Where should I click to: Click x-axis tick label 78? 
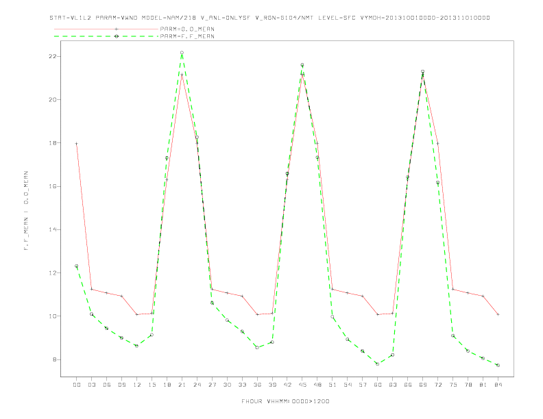(468, 385)
